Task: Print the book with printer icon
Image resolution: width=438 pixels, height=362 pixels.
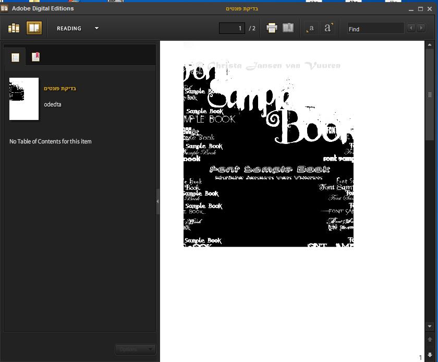Action: [272, 28]
